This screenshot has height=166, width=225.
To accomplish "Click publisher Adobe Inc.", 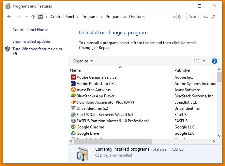I will tap(184, 77).
